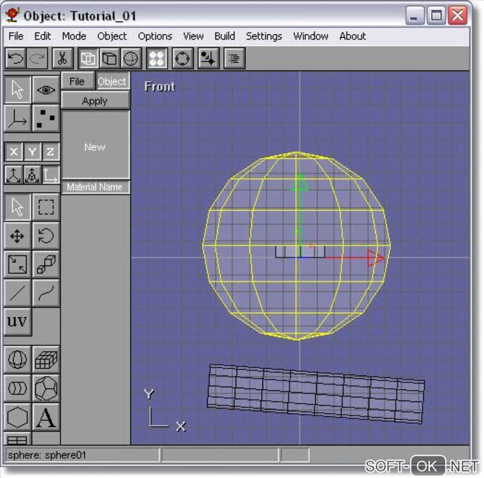Minimize the Tutorial_01 window
Screen dimensions: 484x478
coord(414,16)
